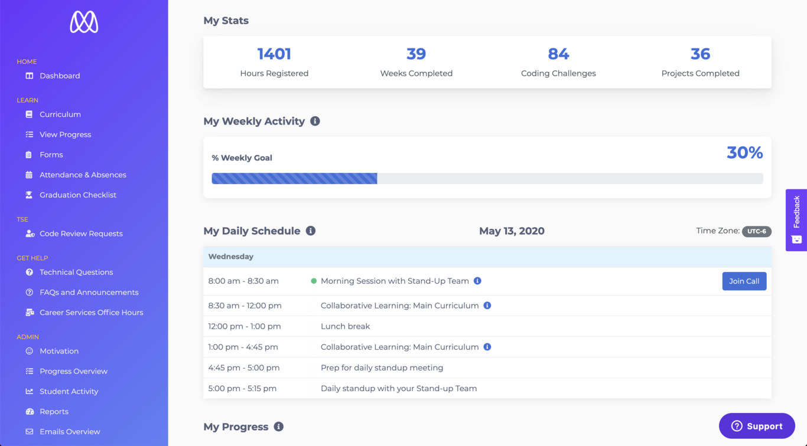Click the green status dot on Morning Session

[x=314, y=281]
